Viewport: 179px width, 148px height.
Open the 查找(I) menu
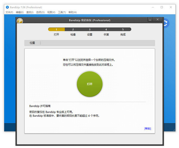pos(30,12)
